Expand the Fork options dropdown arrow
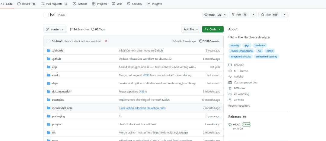This screenshot has width=326, height=141. pyautogui.click(x=253, y=14)
